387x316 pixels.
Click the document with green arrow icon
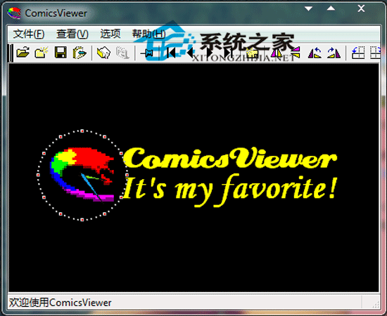(80, 53)
